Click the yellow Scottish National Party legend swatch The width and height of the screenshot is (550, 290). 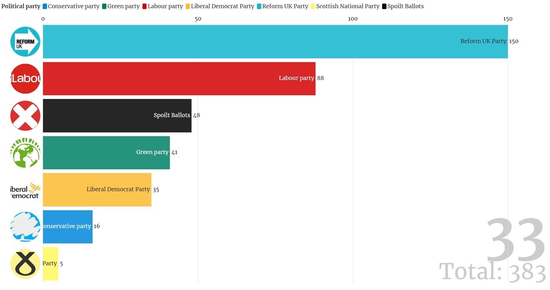313,6
